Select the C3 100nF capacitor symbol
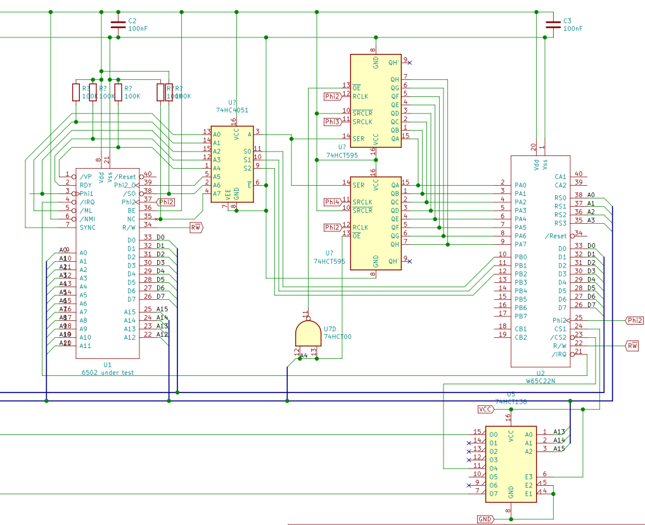 click(x=552, y=25)
